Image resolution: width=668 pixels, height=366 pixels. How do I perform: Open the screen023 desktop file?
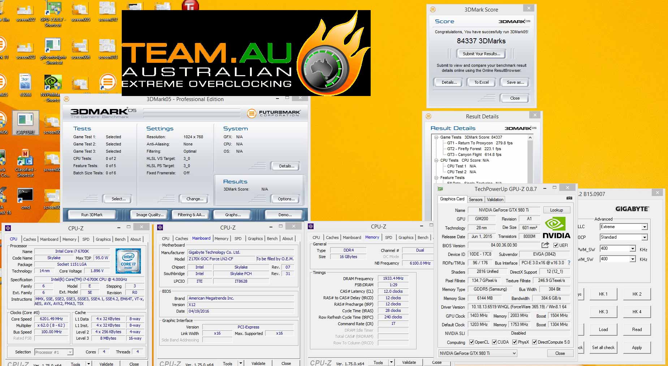pyautogui.click(x=25, y=50)
